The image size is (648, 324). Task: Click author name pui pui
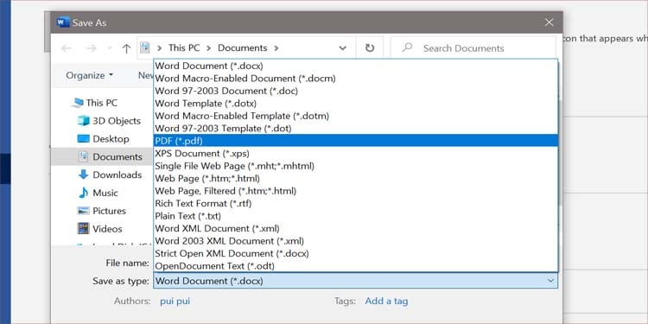click(x=175, y=302)
